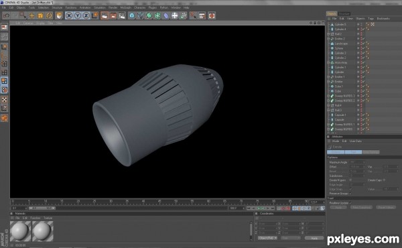Select the first material sphere thumbnail
This screenshot has height=248, width=402.
(21, 231)
